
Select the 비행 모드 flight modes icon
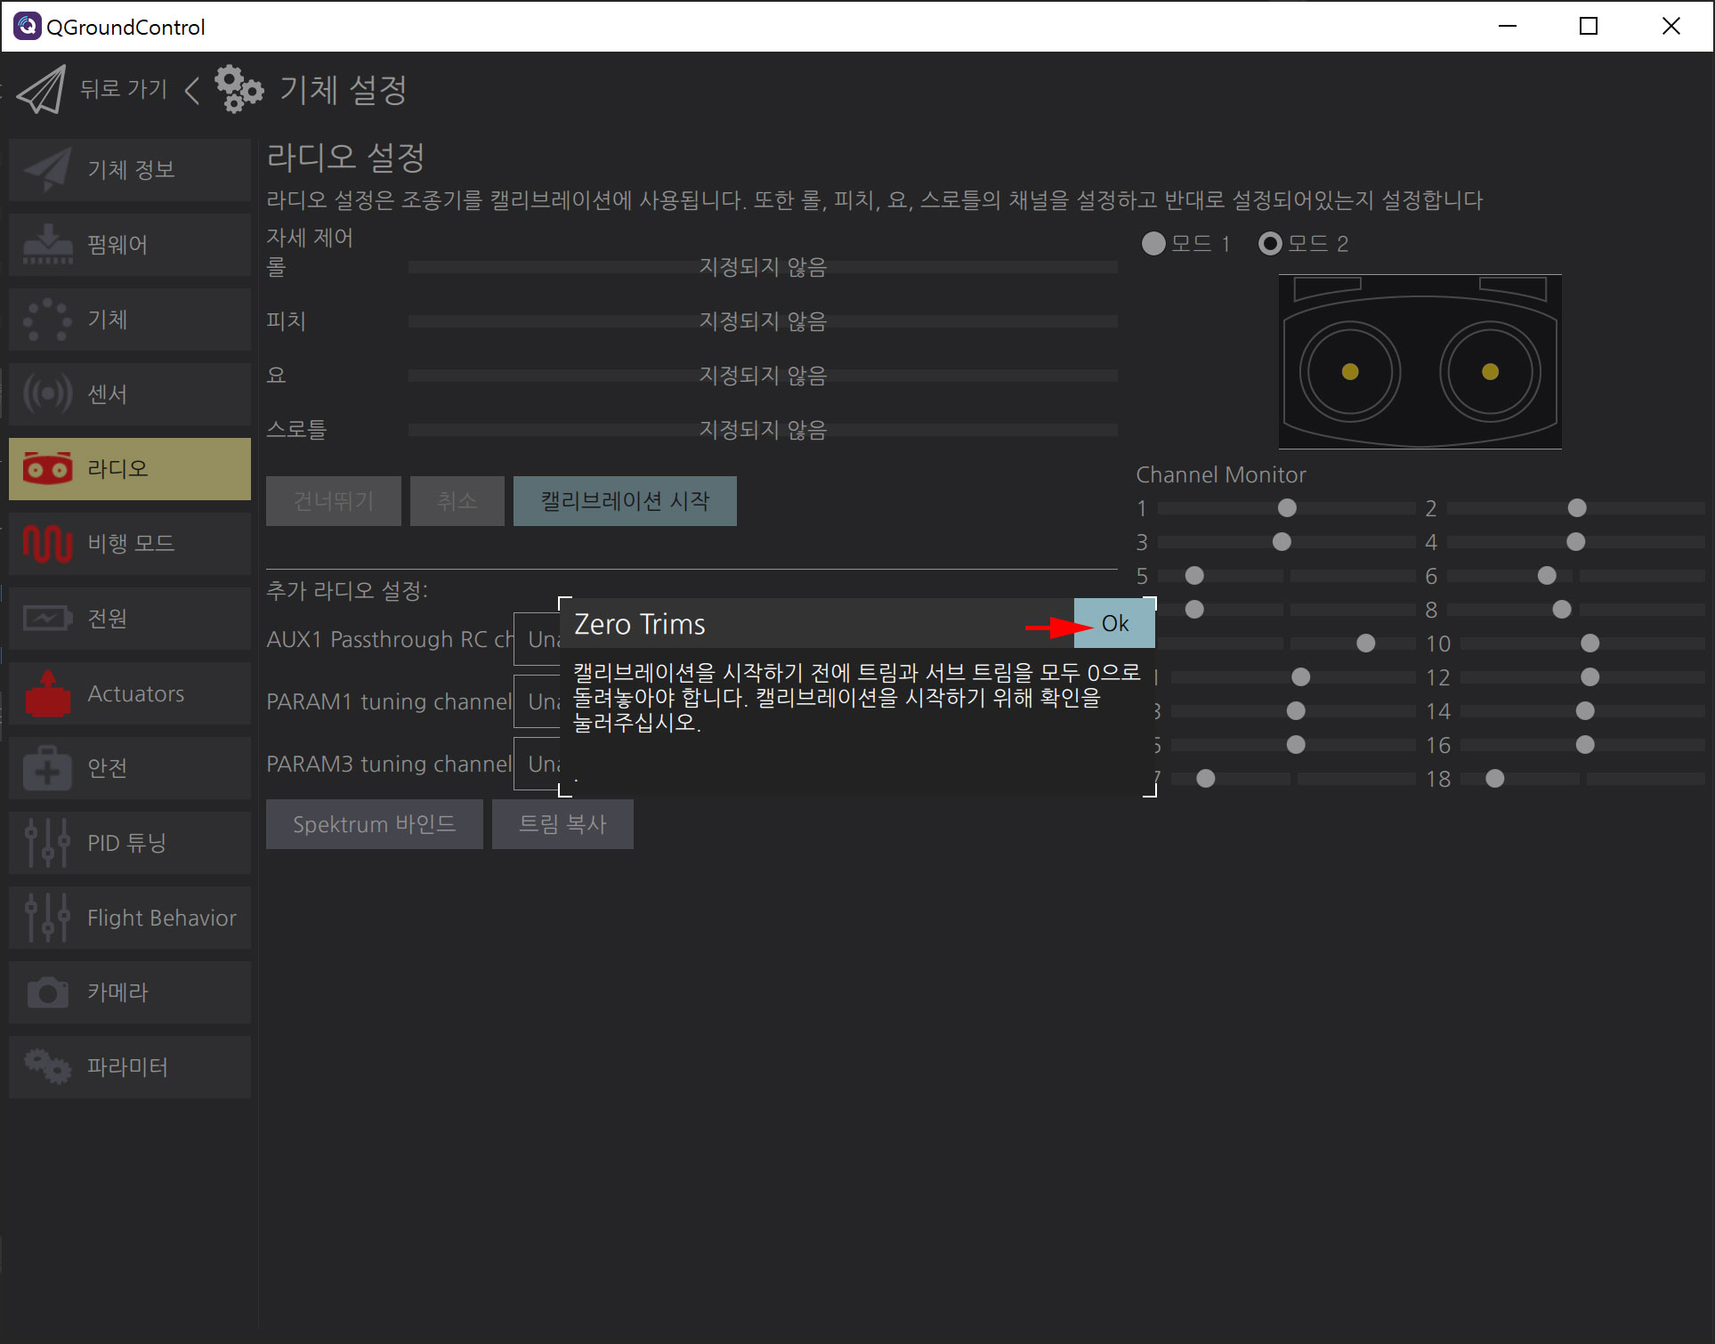[47, 543]
